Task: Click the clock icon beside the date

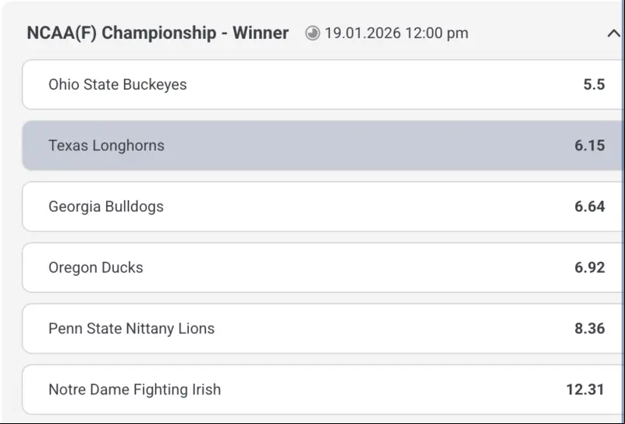Action: click(312, 33)
